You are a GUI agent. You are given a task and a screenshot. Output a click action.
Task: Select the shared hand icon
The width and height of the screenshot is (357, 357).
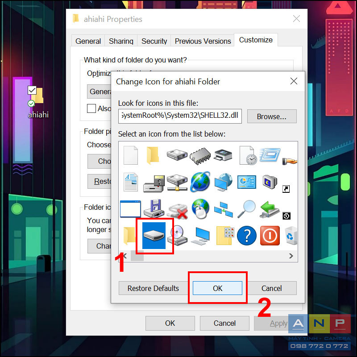tap(290, 161)
